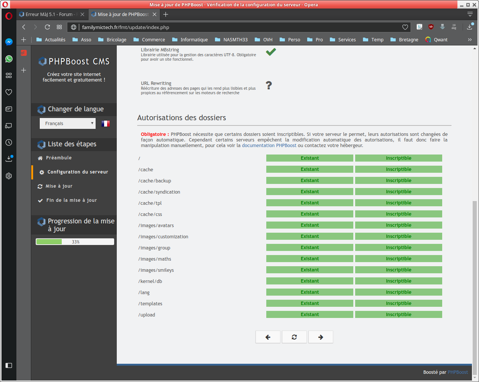The width and height of the screenshot is (479, 382).
Task: Open the Informatique bookmarks folder
Action: click(x=190, y=39)
